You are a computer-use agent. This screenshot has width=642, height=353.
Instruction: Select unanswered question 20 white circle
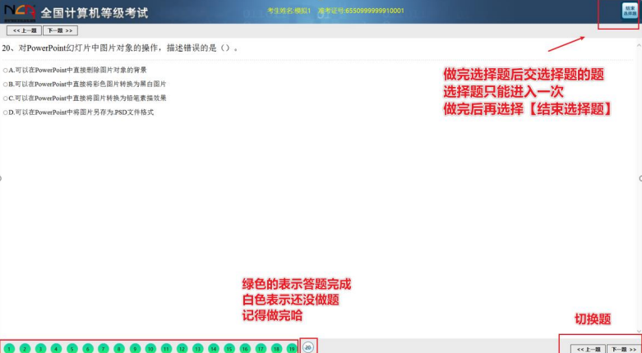point(308,347)
